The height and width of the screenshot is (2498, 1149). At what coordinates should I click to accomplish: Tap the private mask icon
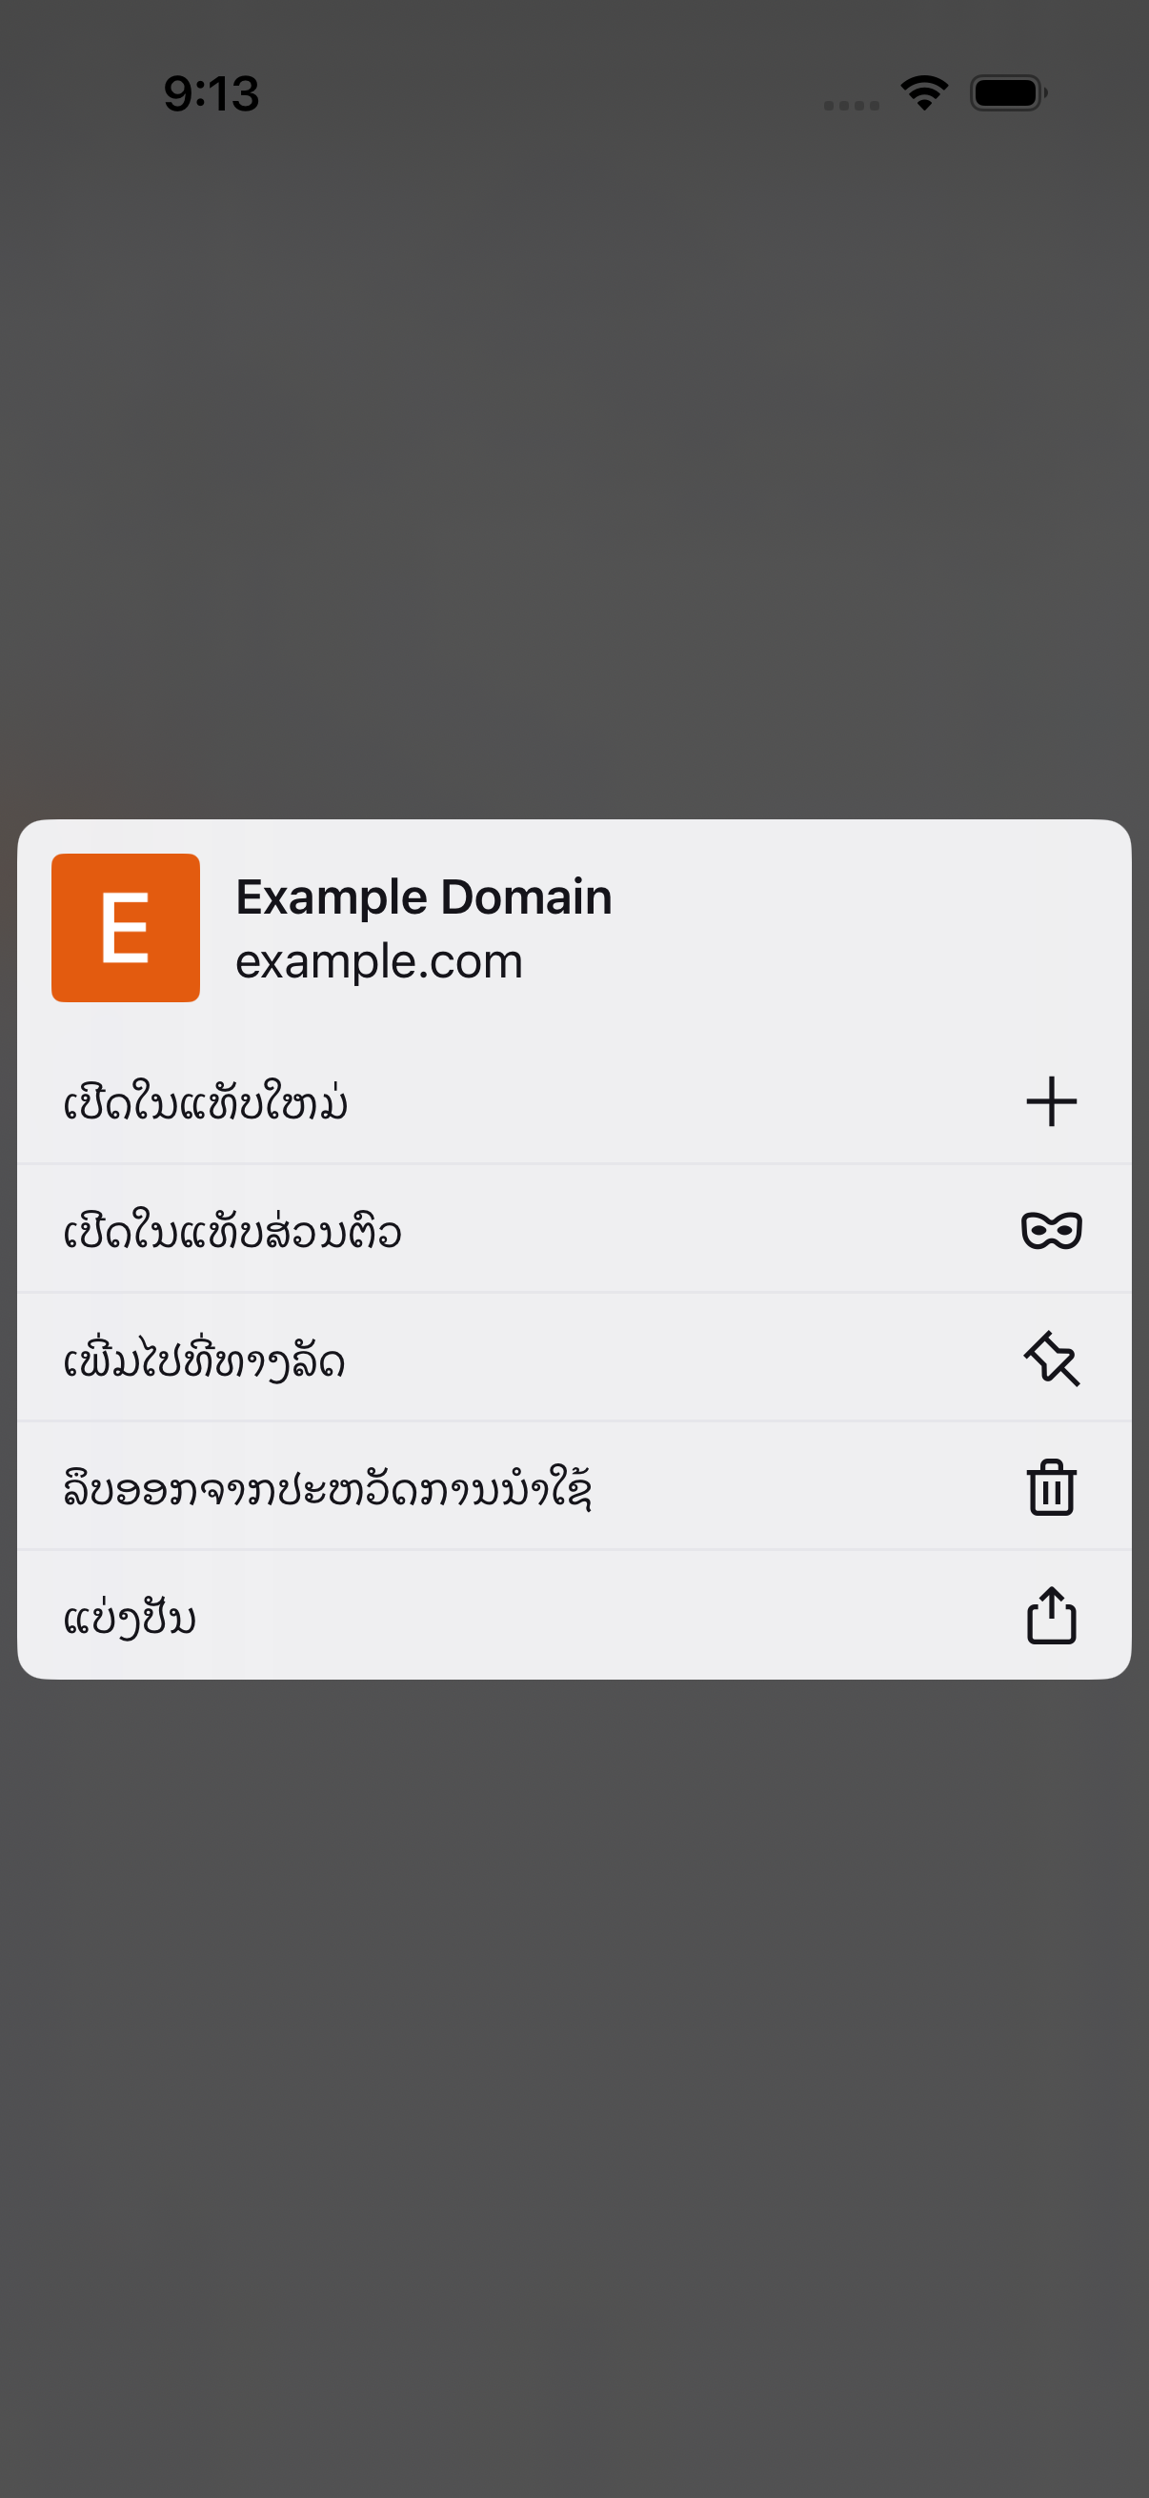tap(1051, 1231)
